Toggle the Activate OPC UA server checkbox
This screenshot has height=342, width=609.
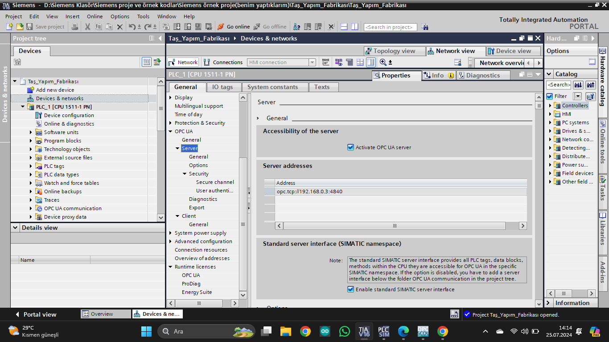click(x=350, y=147)
